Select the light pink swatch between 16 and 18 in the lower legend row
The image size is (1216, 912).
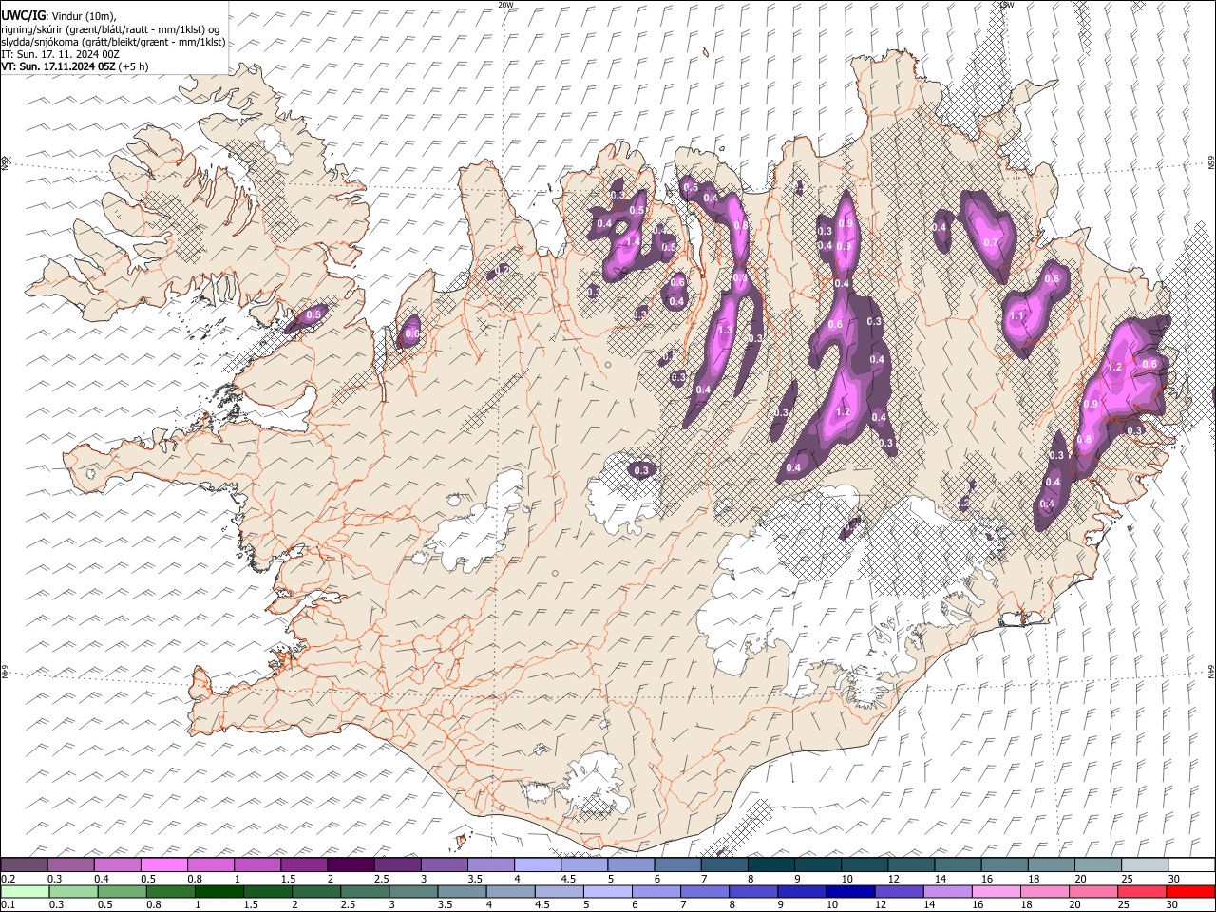(x=996, y=891)
